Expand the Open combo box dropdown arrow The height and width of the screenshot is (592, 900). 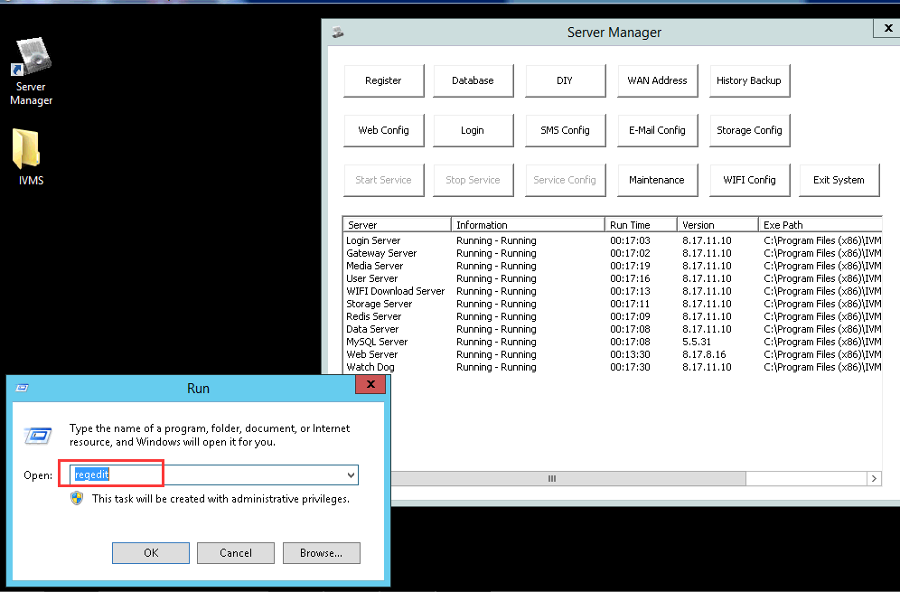point(350,475)
